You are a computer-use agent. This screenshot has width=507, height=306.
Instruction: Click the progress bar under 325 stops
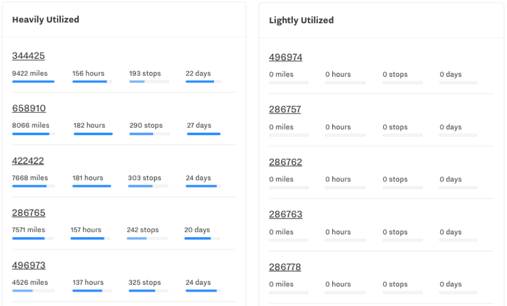point(148,291)
